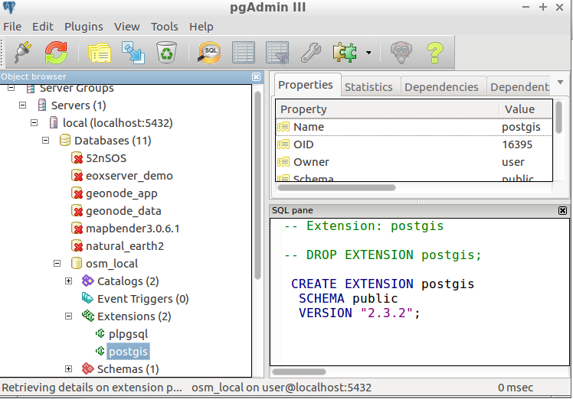Select the eoxserver_demo database
Screen dimensions: 573x399
pyautogui.click(x=129, y=176)
